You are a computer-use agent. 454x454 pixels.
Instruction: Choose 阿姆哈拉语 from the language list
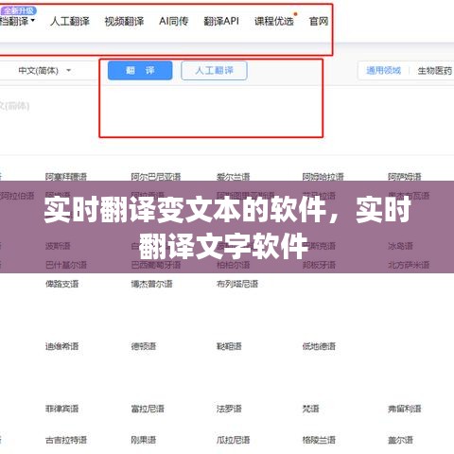[323, 177]
